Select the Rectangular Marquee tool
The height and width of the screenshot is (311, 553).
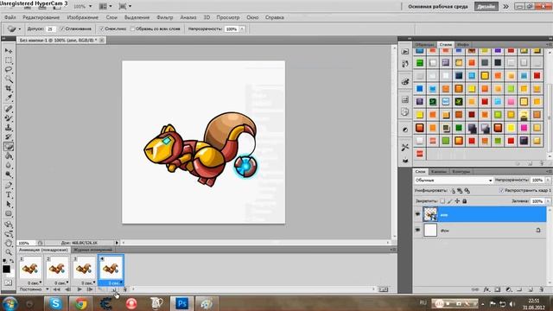coord(9,60)
